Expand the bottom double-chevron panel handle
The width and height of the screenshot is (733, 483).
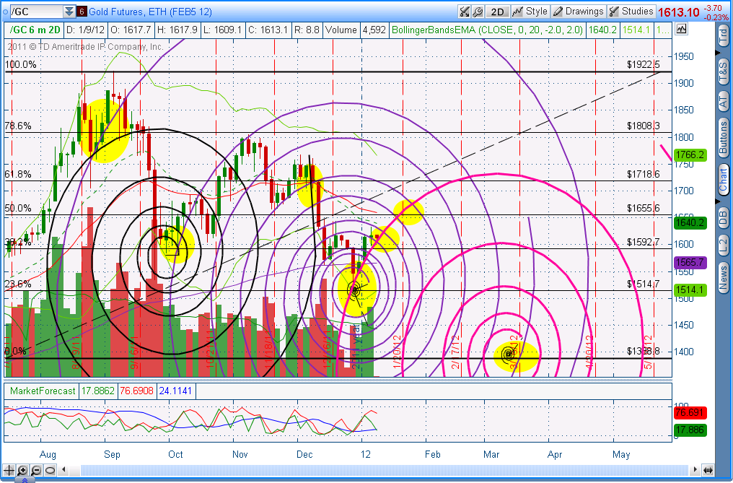click(25, 479)
